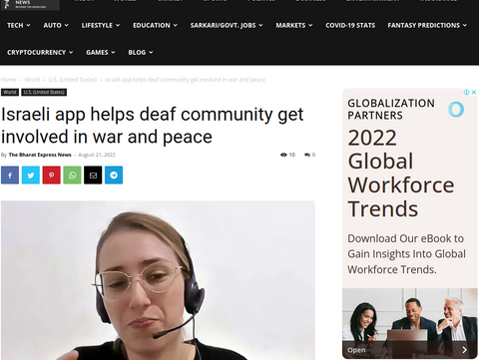Click the current-page breadcrumb article title
Screen dimensions: 479x360
tap(185, 80)
